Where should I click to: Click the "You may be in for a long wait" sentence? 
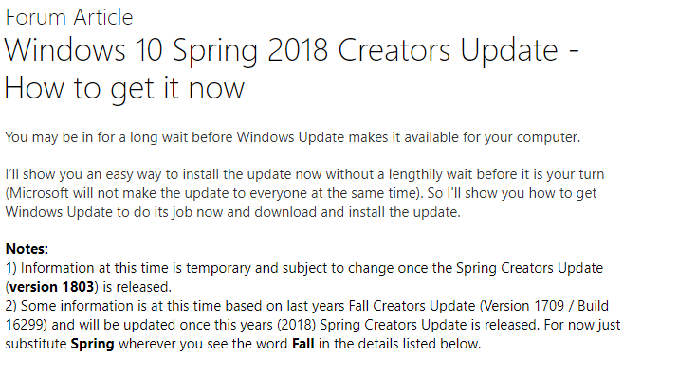[293, 137]
